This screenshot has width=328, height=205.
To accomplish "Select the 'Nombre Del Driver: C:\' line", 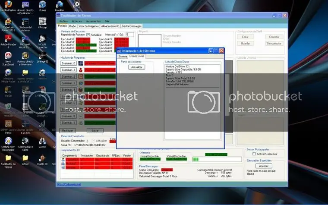I will 178,66.
